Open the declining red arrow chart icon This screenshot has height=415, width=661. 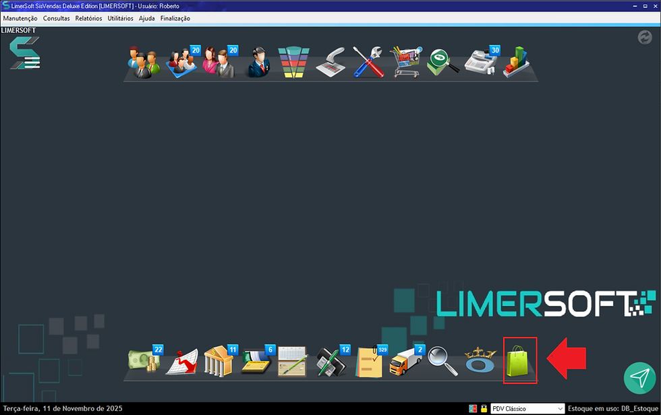[182, 362]
